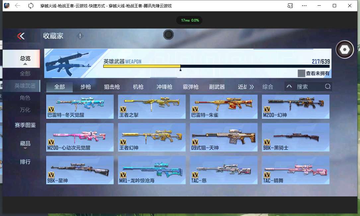Open the 98K-黑骑士 weapon card
Image resolution: width=360 pixels, height=216 pixels.
(296, 137)
